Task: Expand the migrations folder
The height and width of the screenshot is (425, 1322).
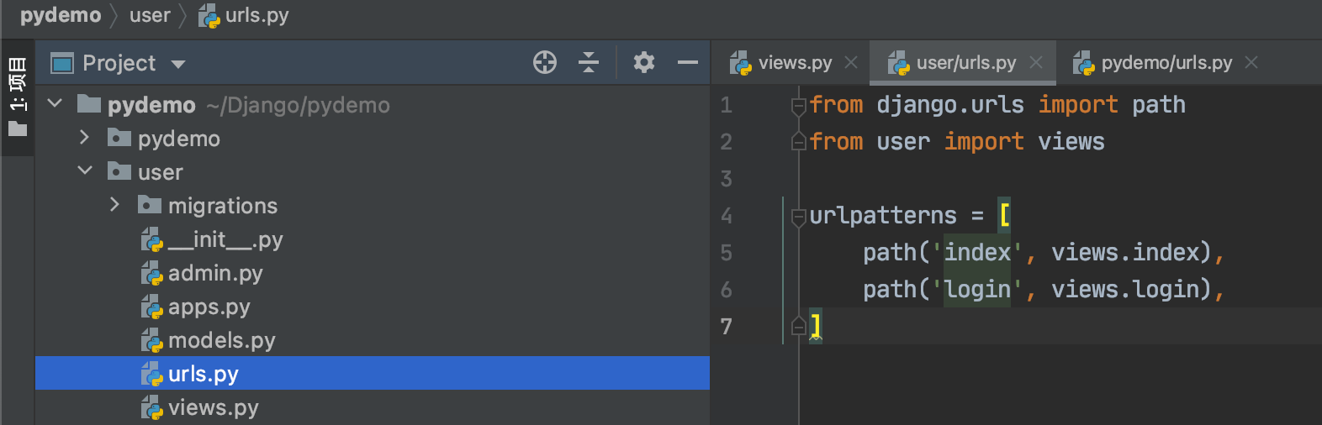Action: coord(114,205)
